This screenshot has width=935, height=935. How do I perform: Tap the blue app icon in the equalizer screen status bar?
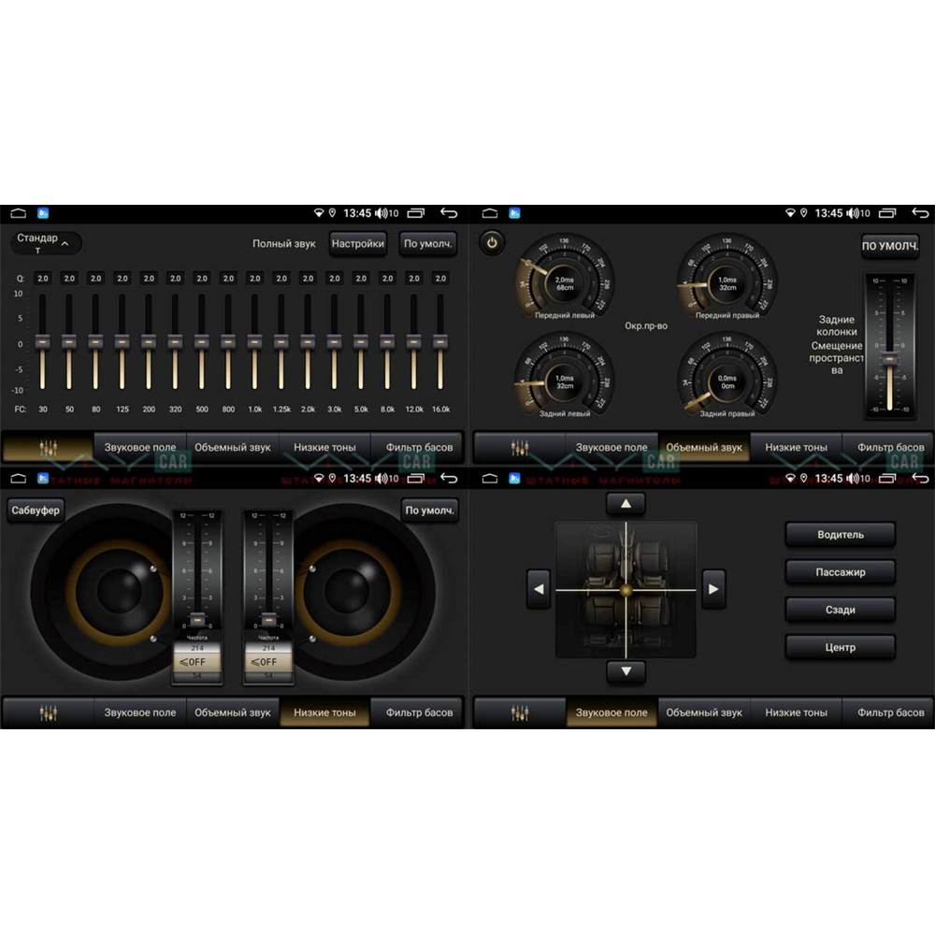[x=44, y=213]
